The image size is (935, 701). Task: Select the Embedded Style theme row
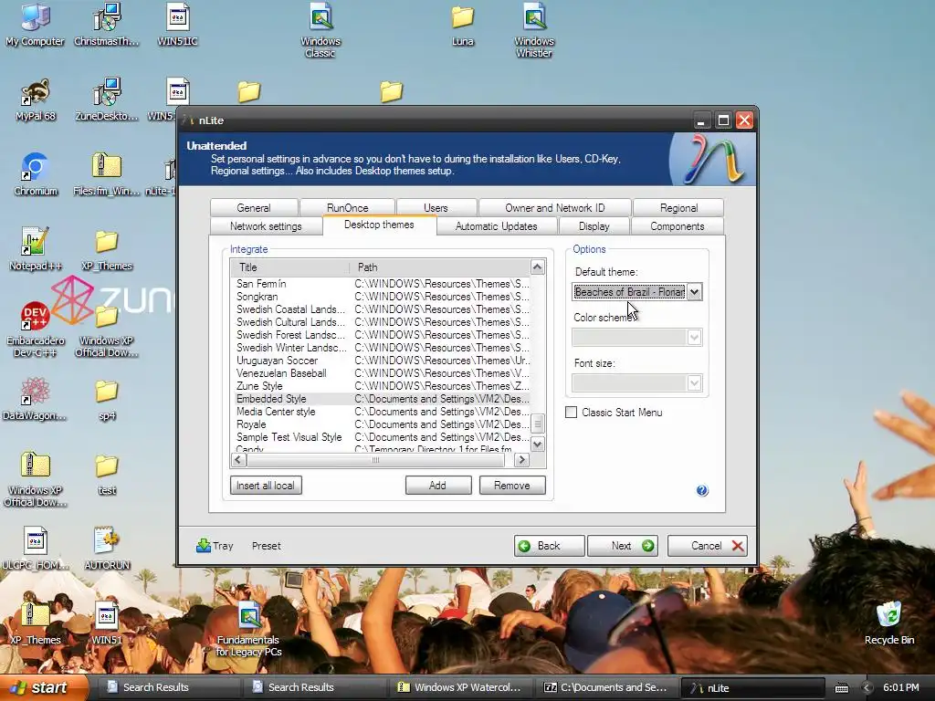tap(381, 399)
